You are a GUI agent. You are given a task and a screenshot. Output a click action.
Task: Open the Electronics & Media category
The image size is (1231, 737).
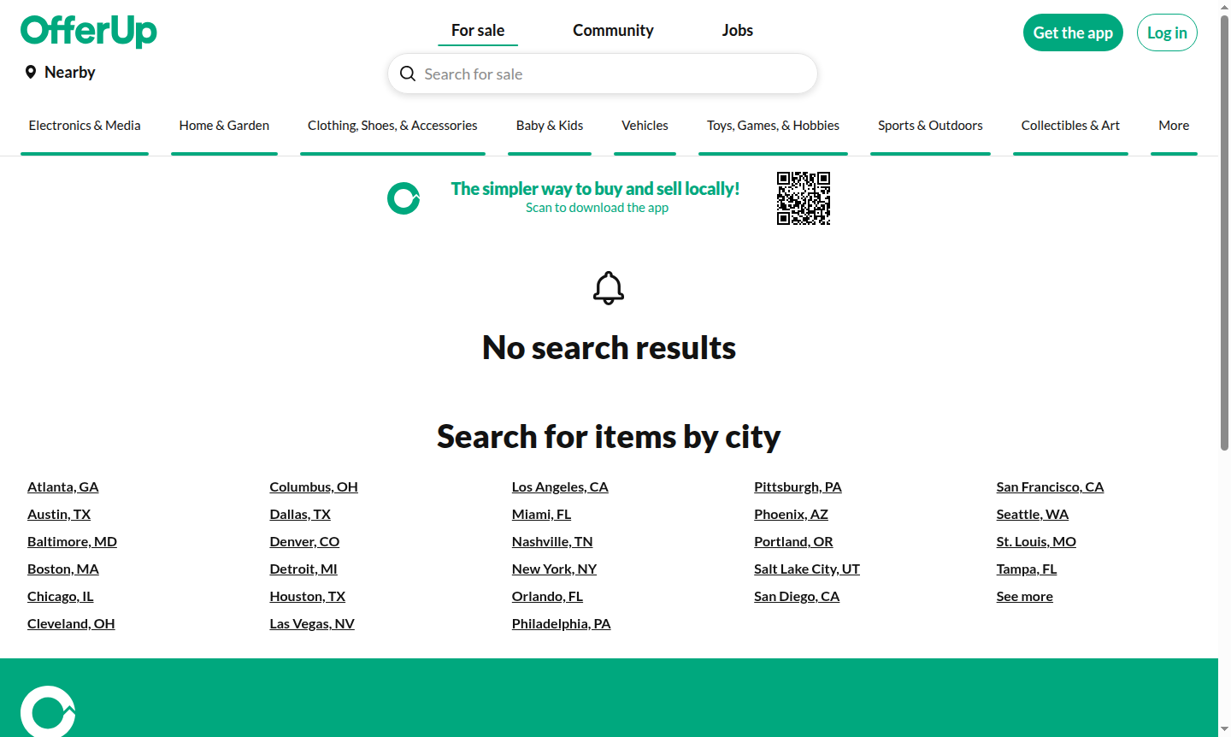[x=84, y=125]
